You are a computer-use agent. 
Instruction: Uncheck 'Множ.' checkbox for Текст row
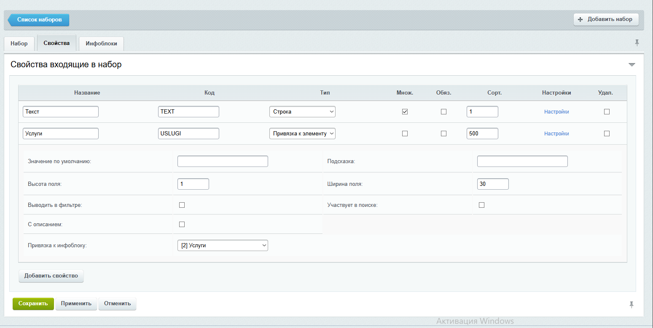(x=405, y=112)
